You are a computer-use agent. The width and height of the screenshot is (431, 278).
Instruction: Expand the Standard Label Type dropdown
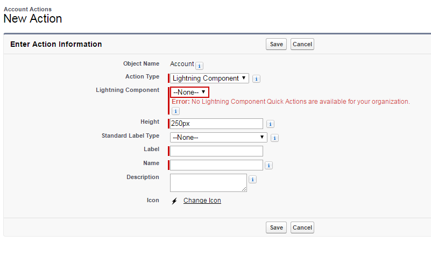(x=218, y=138)
